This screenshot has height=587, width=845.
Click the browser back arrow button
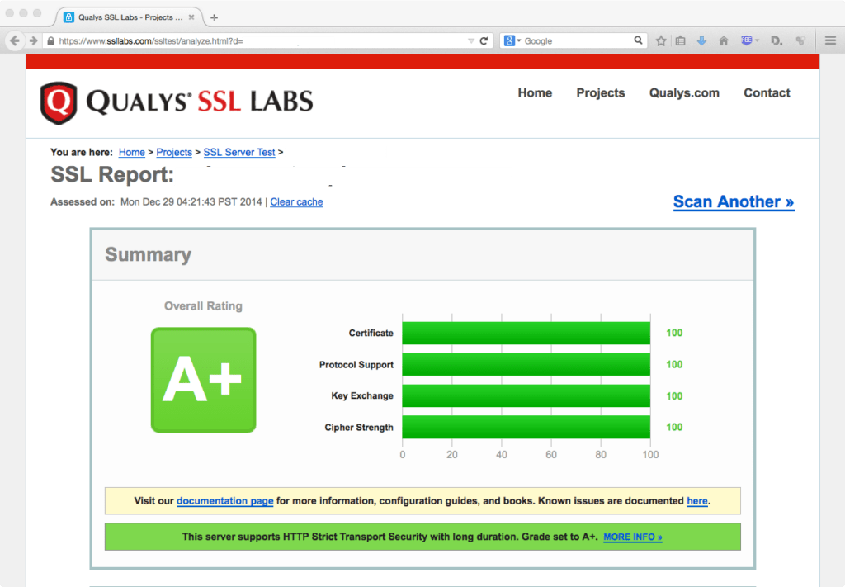click(15, 40)
